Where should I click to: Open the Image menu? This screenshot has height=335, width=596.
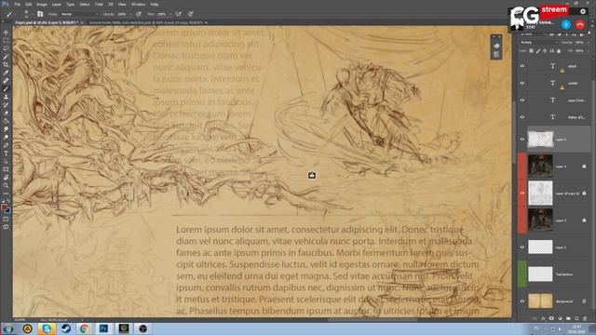click(42, 4)
